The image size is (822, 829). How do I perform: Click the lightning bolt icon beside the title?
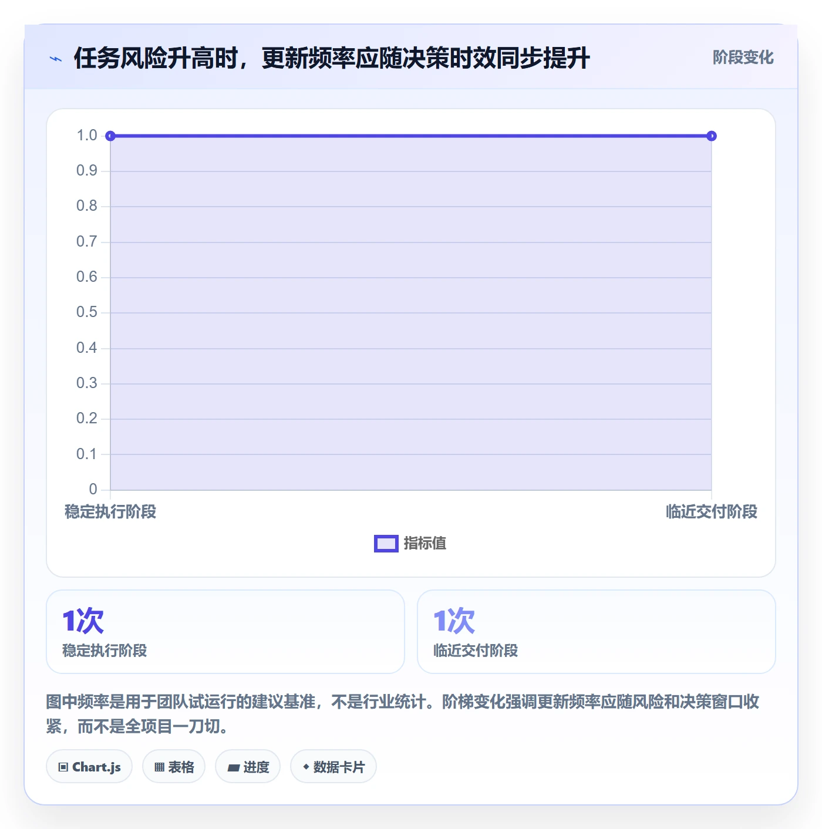tap(56, 59)
